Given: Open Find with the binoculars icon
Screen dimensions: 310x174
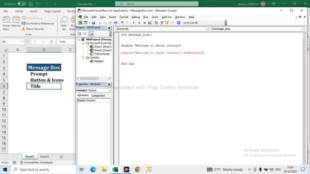Looking at the screenshot, I should 116,23.
